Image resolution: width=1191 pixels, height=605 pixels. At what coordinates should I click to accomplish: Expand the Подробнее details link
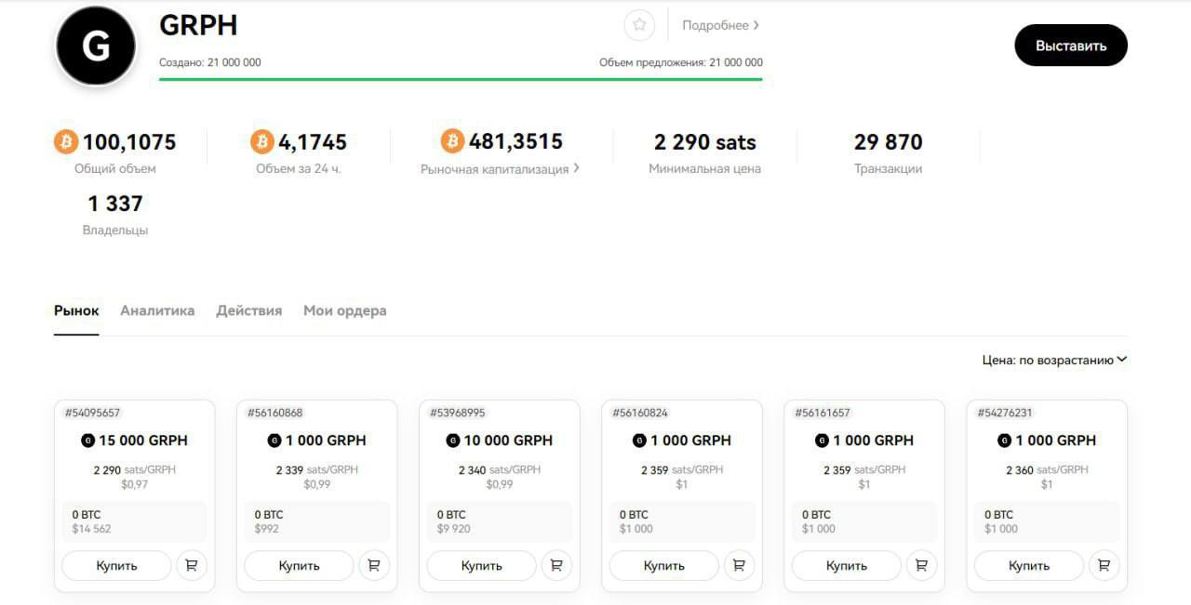[x=720, y=25]
